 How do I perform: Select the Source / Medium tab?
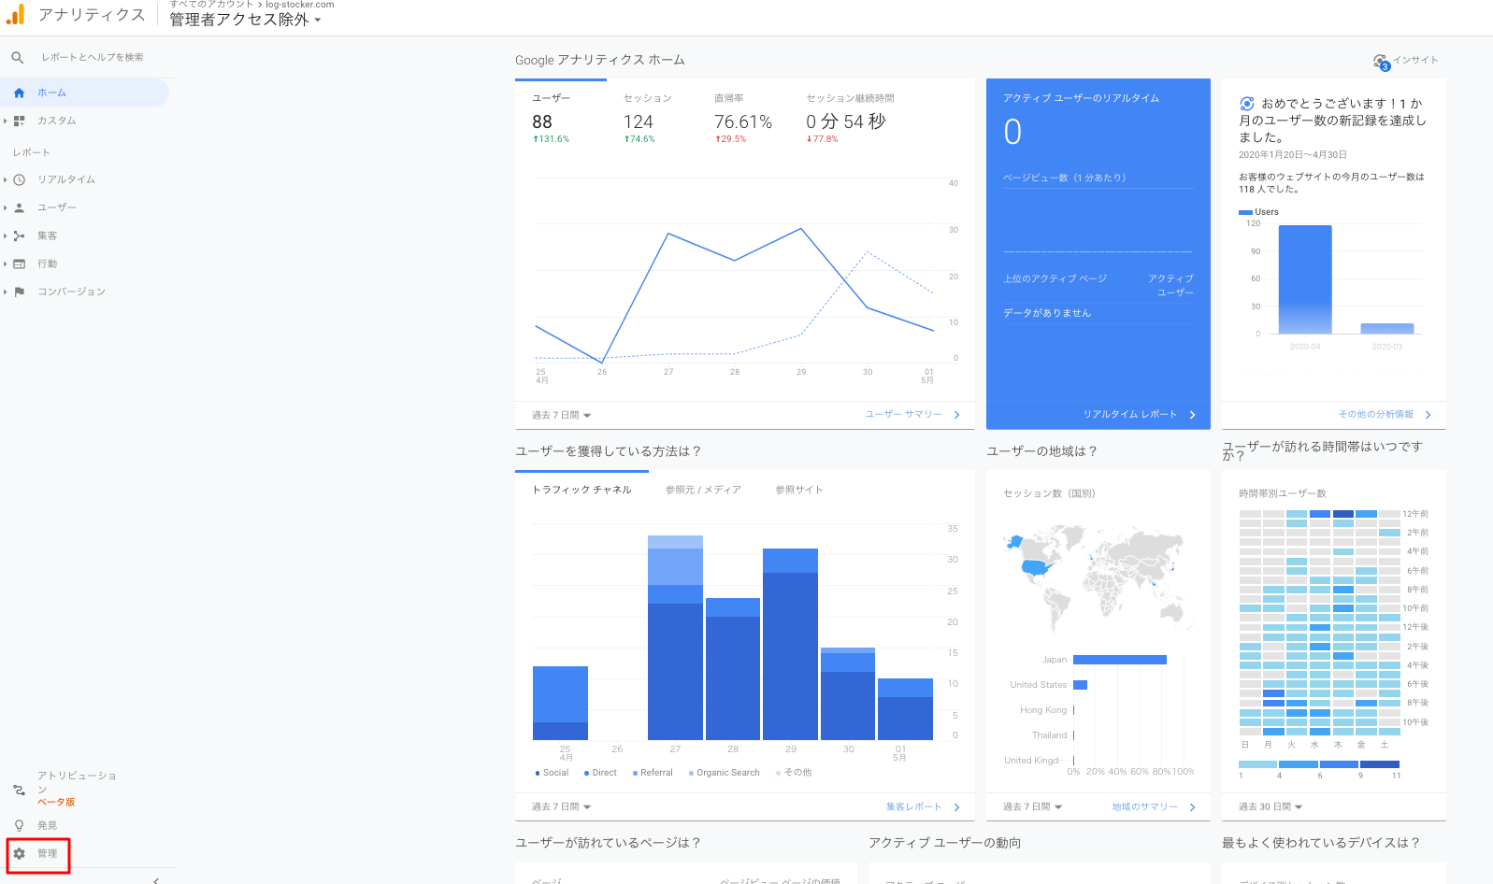703,490
